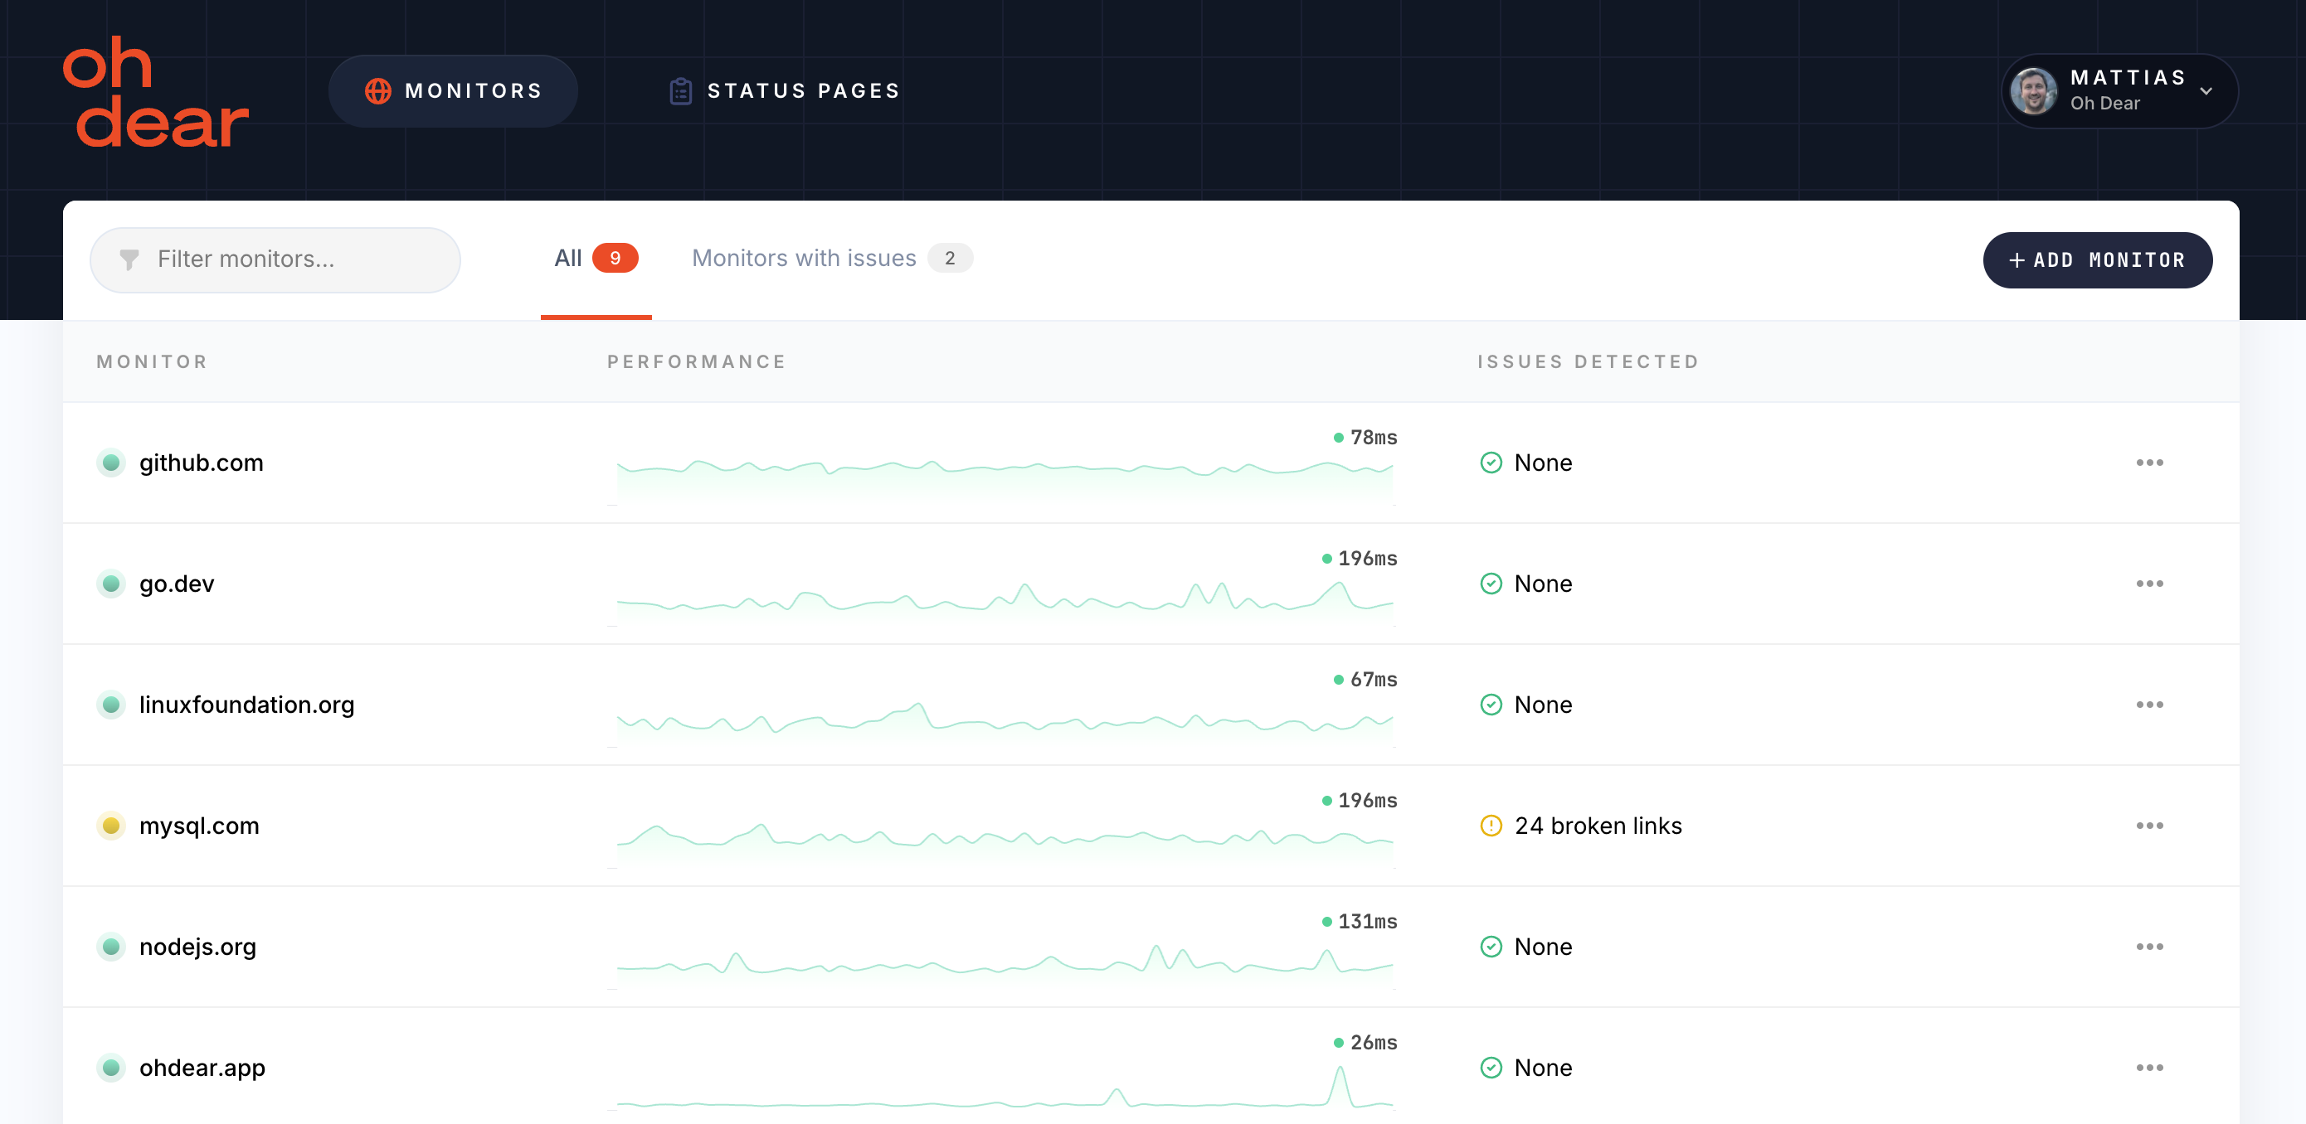Click the green status dot for github.com
2306x1124 pixels.
111,463
